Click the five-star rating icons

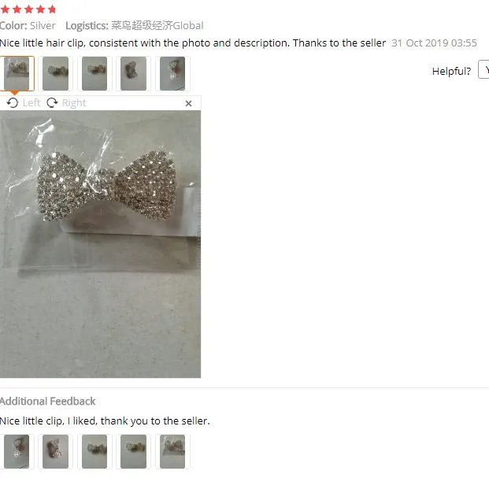(x=28, y=9)
